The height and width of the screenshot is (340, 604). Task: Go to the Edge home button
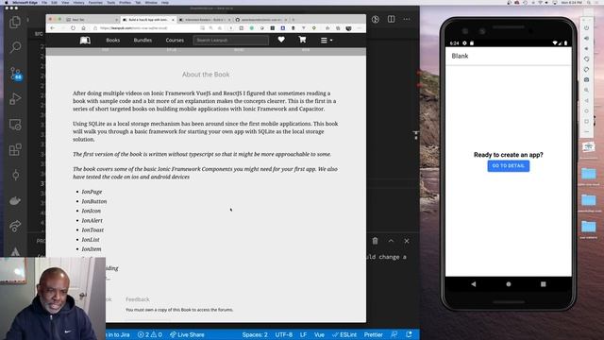click(83, 28)
